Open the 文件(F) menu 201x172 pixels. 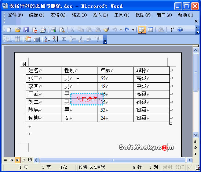pos(15,15)
